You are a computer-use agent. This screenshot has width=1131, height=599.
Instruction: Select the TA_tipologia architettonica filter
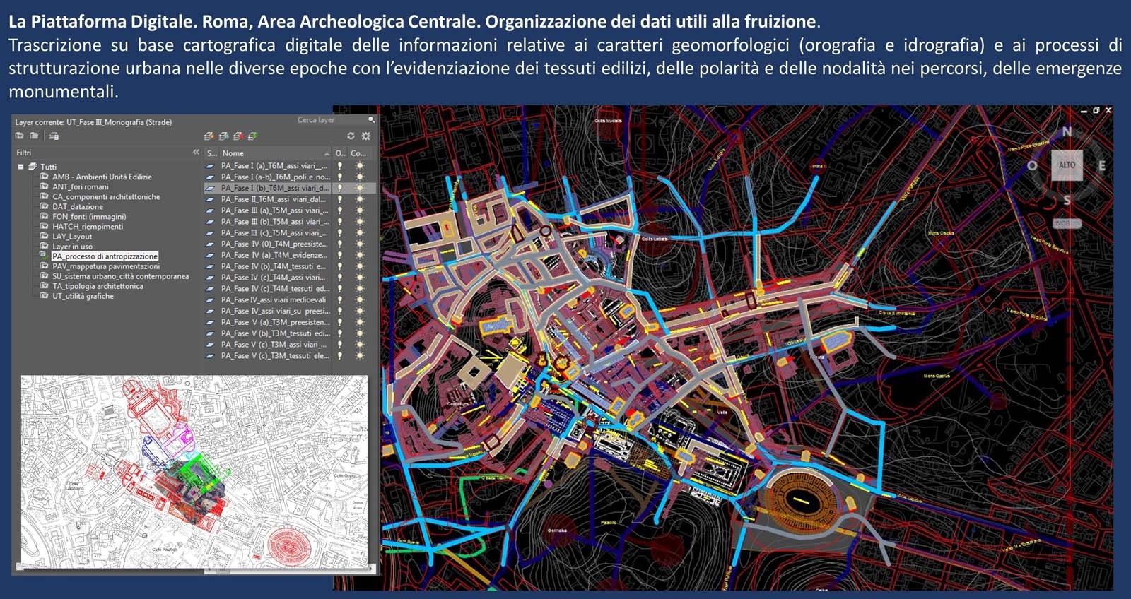tap(97, 287)
